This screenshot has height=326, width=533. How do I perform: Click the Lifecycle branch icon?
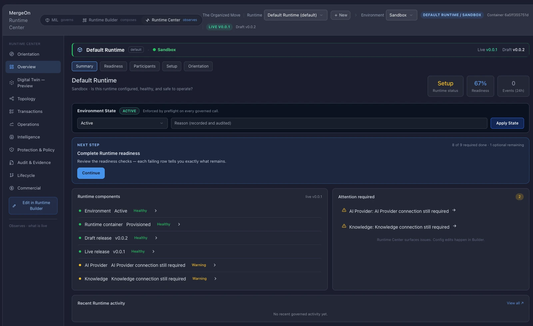coord(12,175)
